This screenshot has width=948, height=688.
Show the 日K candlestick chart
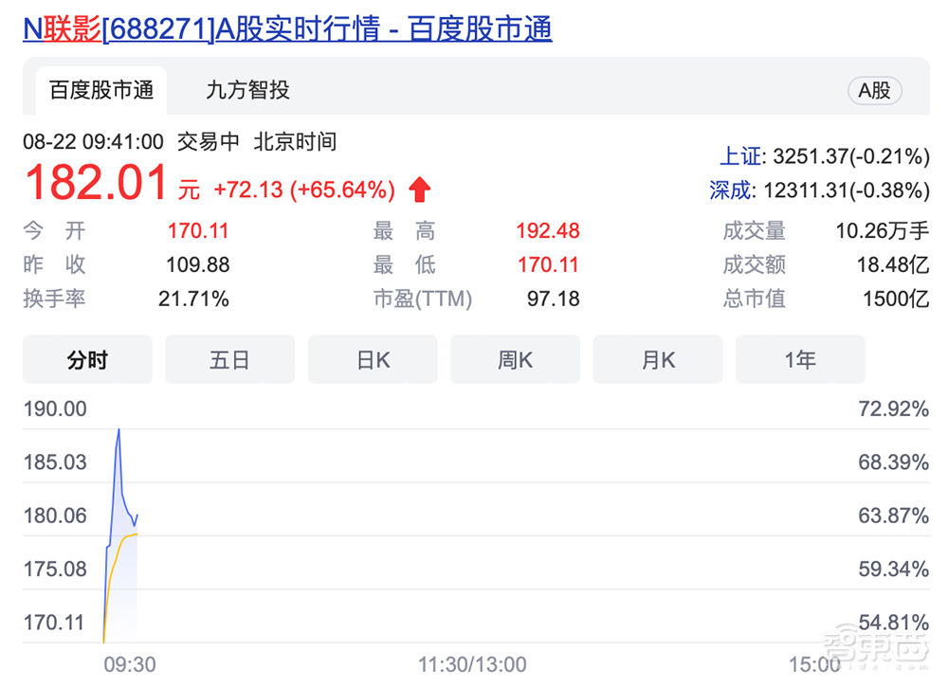(x=373, y=360)
